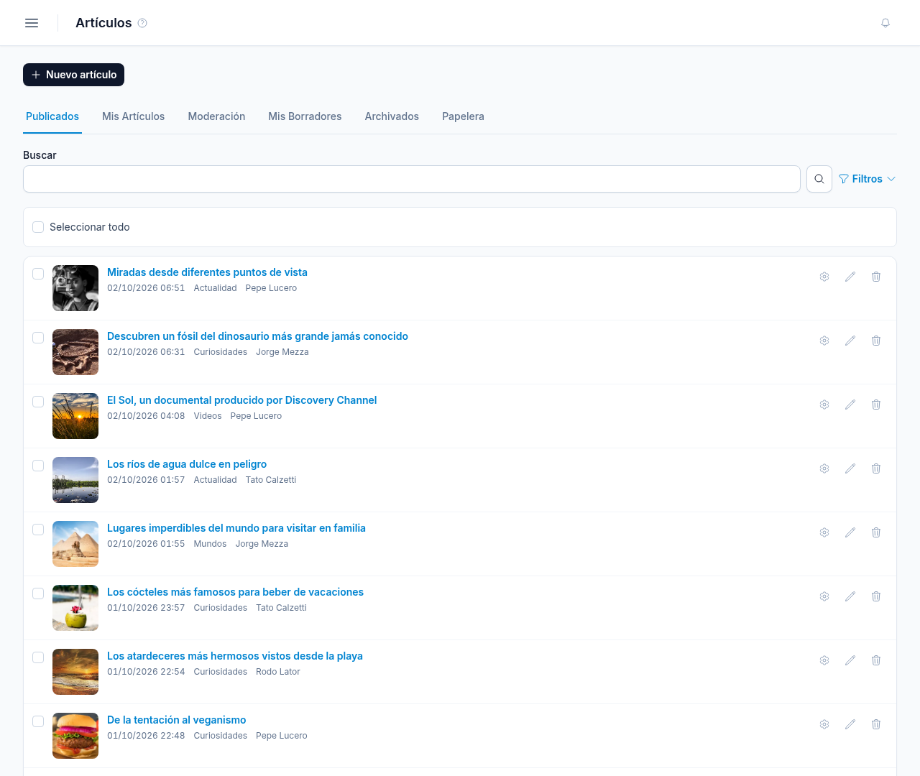The image size is (920, 776).
Task: Switch to the Mis Artículos tab
Action: (133, 116)
